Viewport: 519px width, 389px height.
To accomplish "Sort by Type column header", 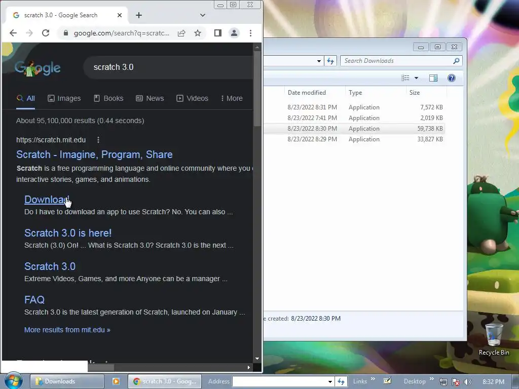I will (376, 93).
